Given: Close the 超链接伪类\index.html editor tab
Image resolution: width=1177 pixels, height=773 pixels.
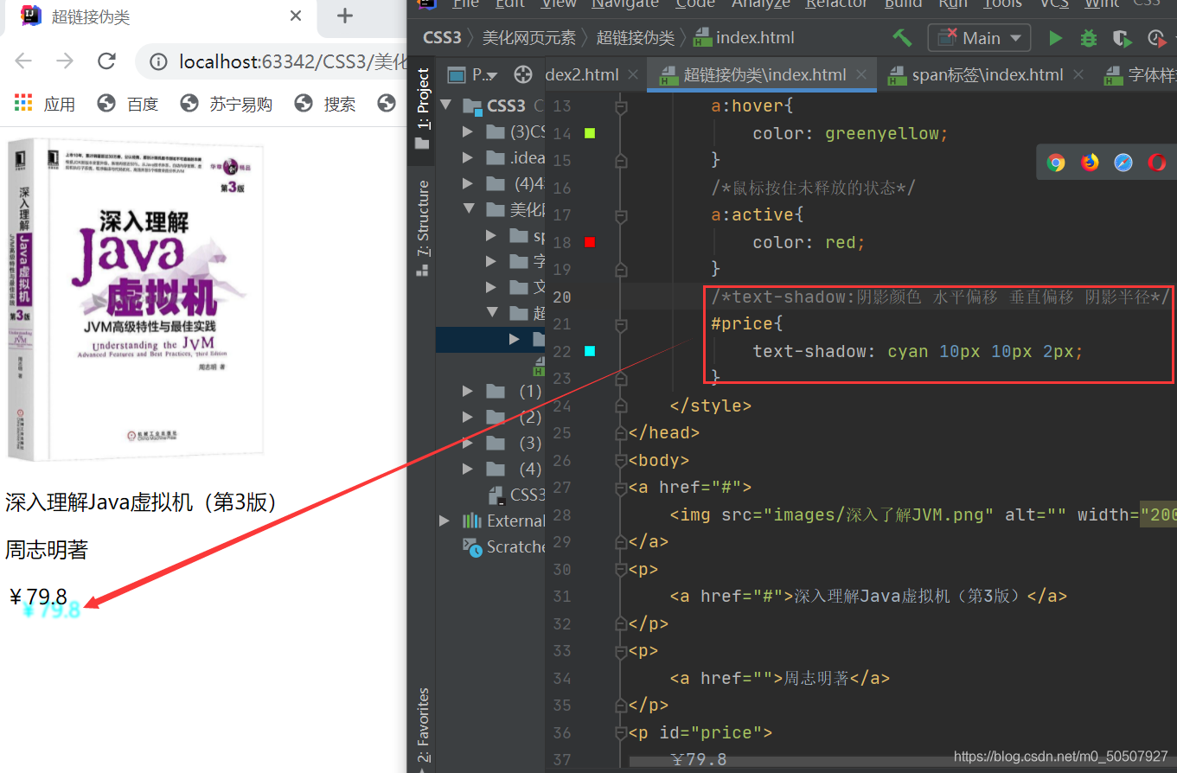Looking at the screenshot, I should click(861, 75).
